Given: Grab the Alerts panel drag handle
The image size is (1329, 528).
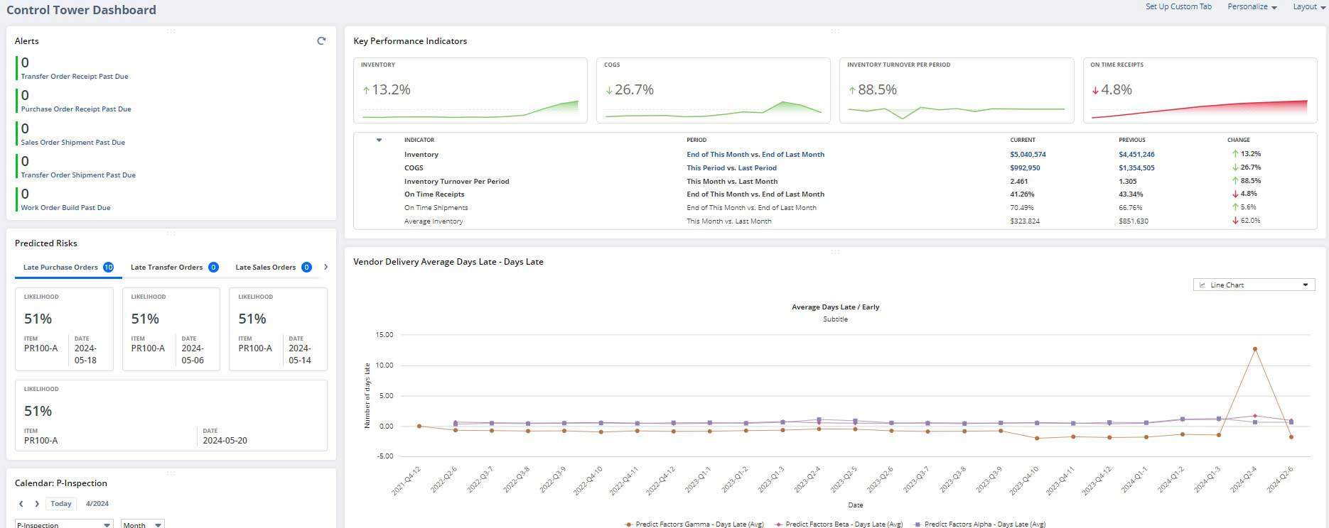Looking at the screenshot, I should (171, 31).
